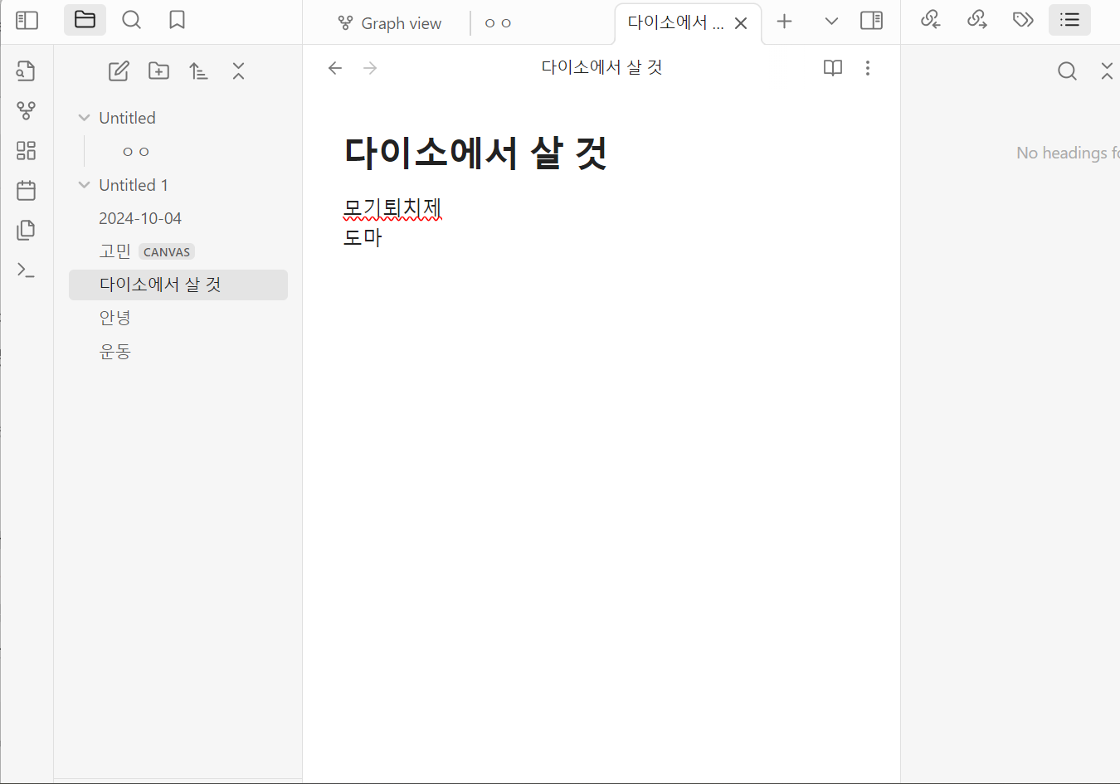Add a new tab with plus icon
The image size is (1120, 784).
coord(784,22)
